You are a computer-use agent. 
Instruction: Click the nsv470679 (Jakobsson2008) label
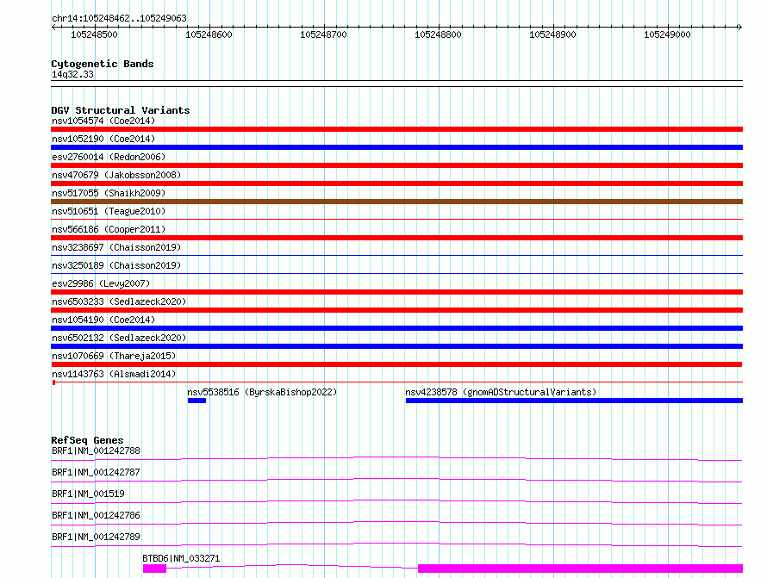click(x=116, y=175)
